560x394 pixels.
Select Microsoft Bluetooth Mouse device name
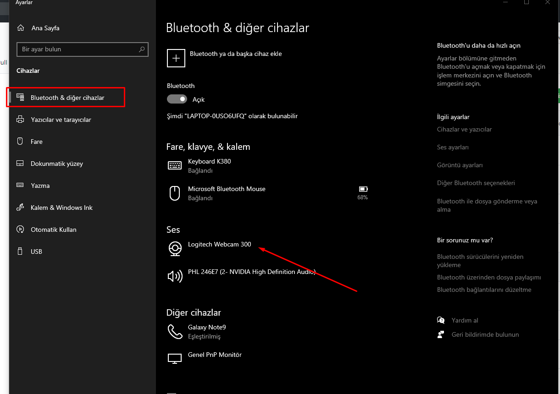pos(227,189)
